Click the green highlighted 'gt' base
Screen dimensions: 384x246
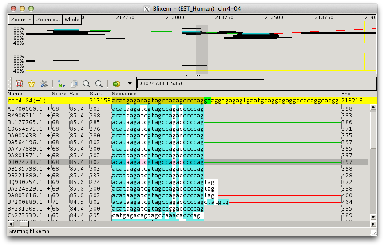(x=207, y=101)
